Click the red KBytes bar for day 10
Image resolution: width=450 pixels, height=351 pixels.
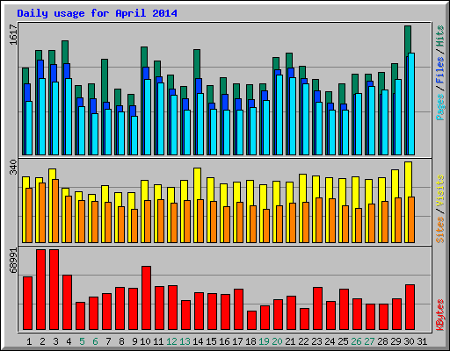tap(146, 297)
